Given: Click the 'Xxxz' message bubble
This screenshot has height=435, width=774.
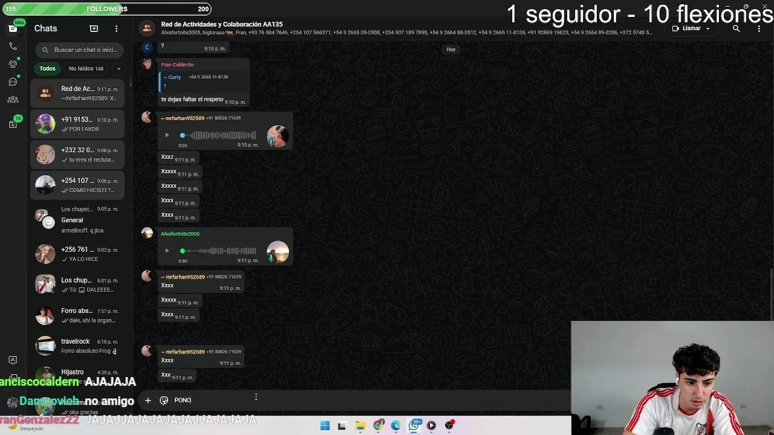Looking at the screenshot, I should coord(178,158).
